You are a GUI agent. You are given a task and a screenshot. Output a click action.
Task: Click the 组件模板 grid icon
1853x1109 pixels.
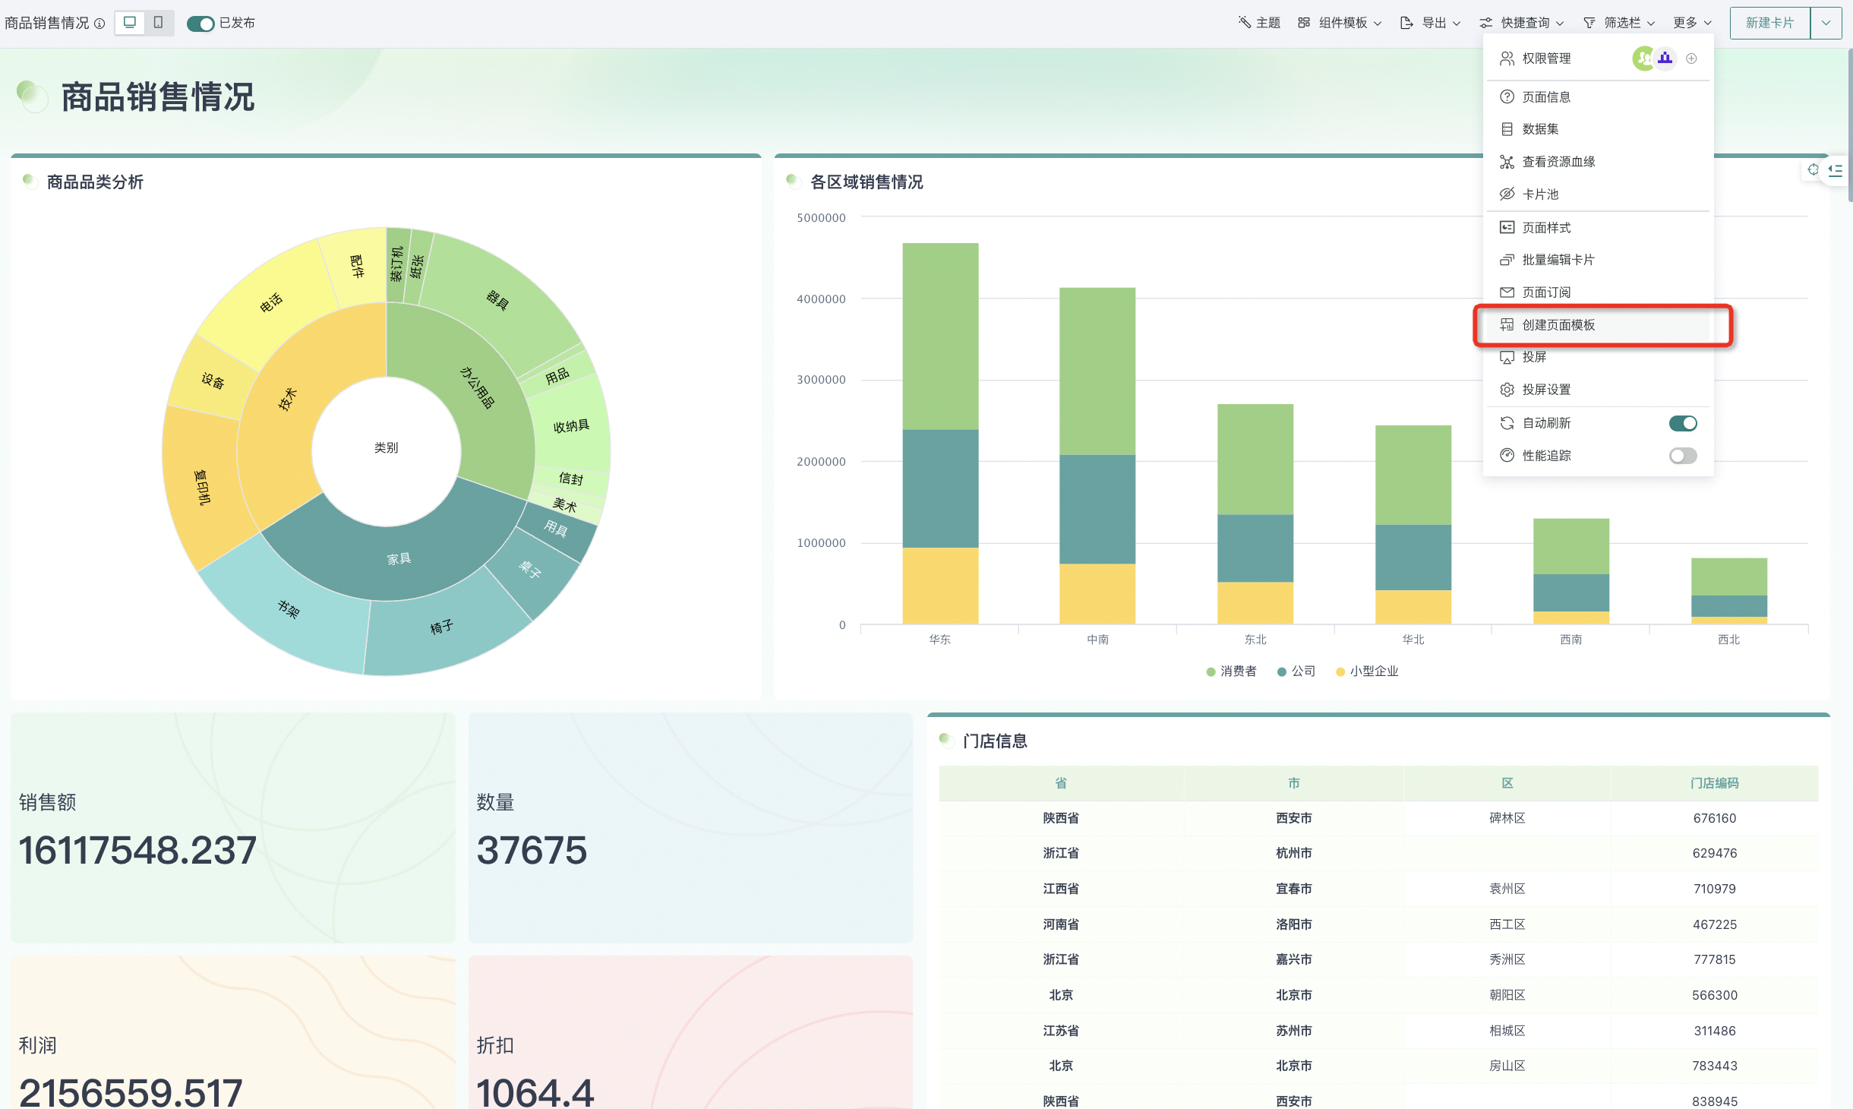point(1304,23)
